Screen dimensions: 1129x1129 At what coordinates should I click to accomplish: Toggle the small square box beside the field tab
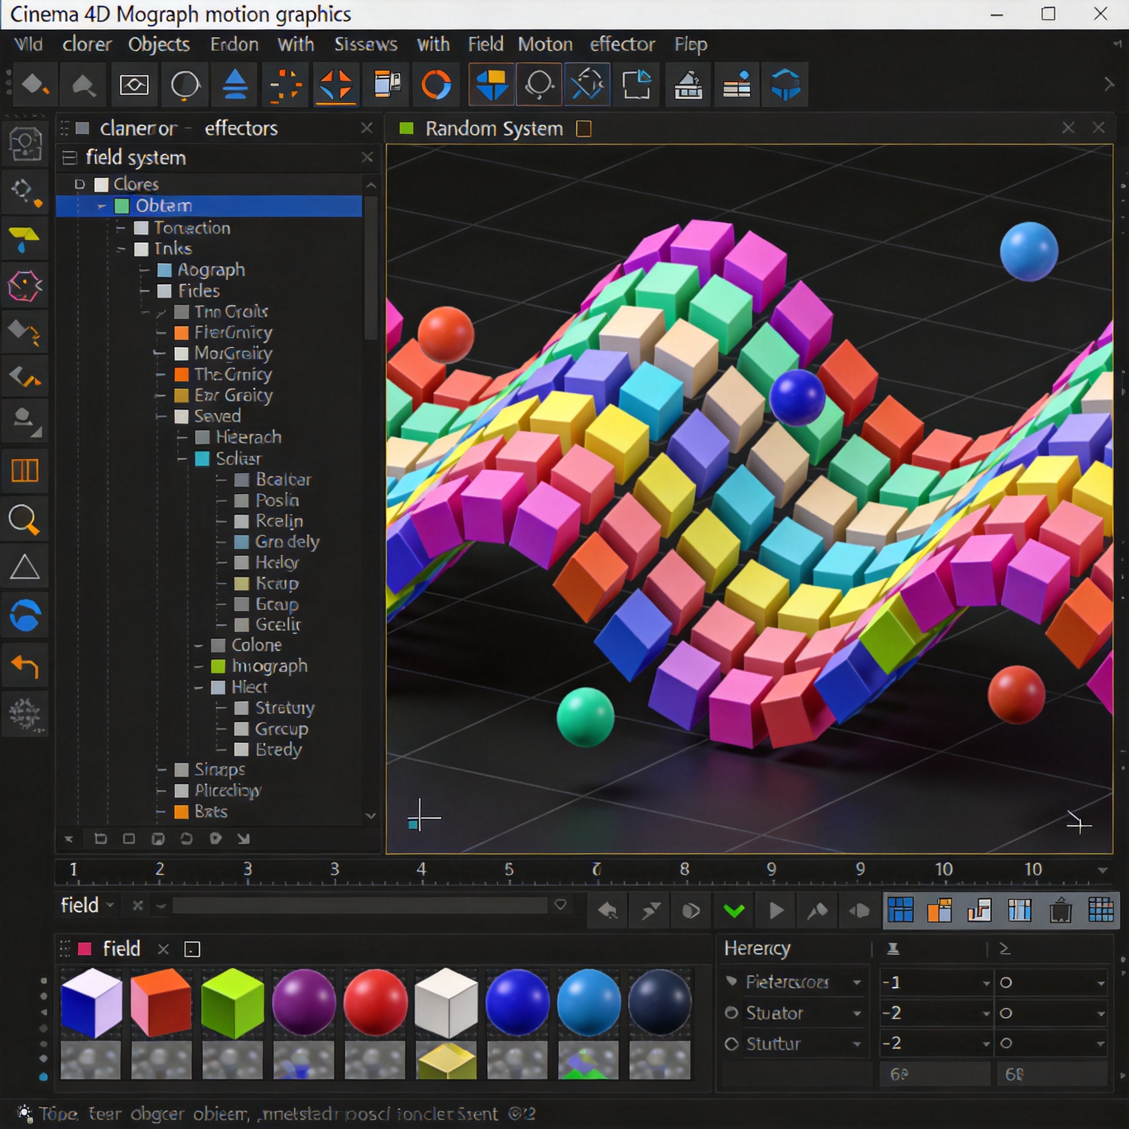point(192,949)
